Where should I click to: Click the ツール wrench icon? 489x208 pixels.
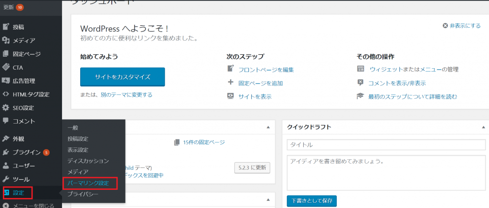pos(6,179)
